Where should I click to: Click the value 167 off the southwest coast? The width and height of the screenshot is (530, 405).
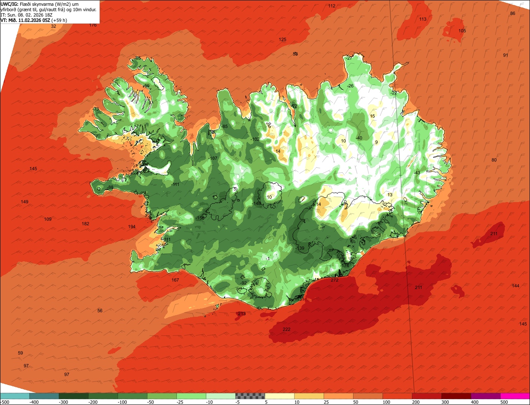(175, 280)
